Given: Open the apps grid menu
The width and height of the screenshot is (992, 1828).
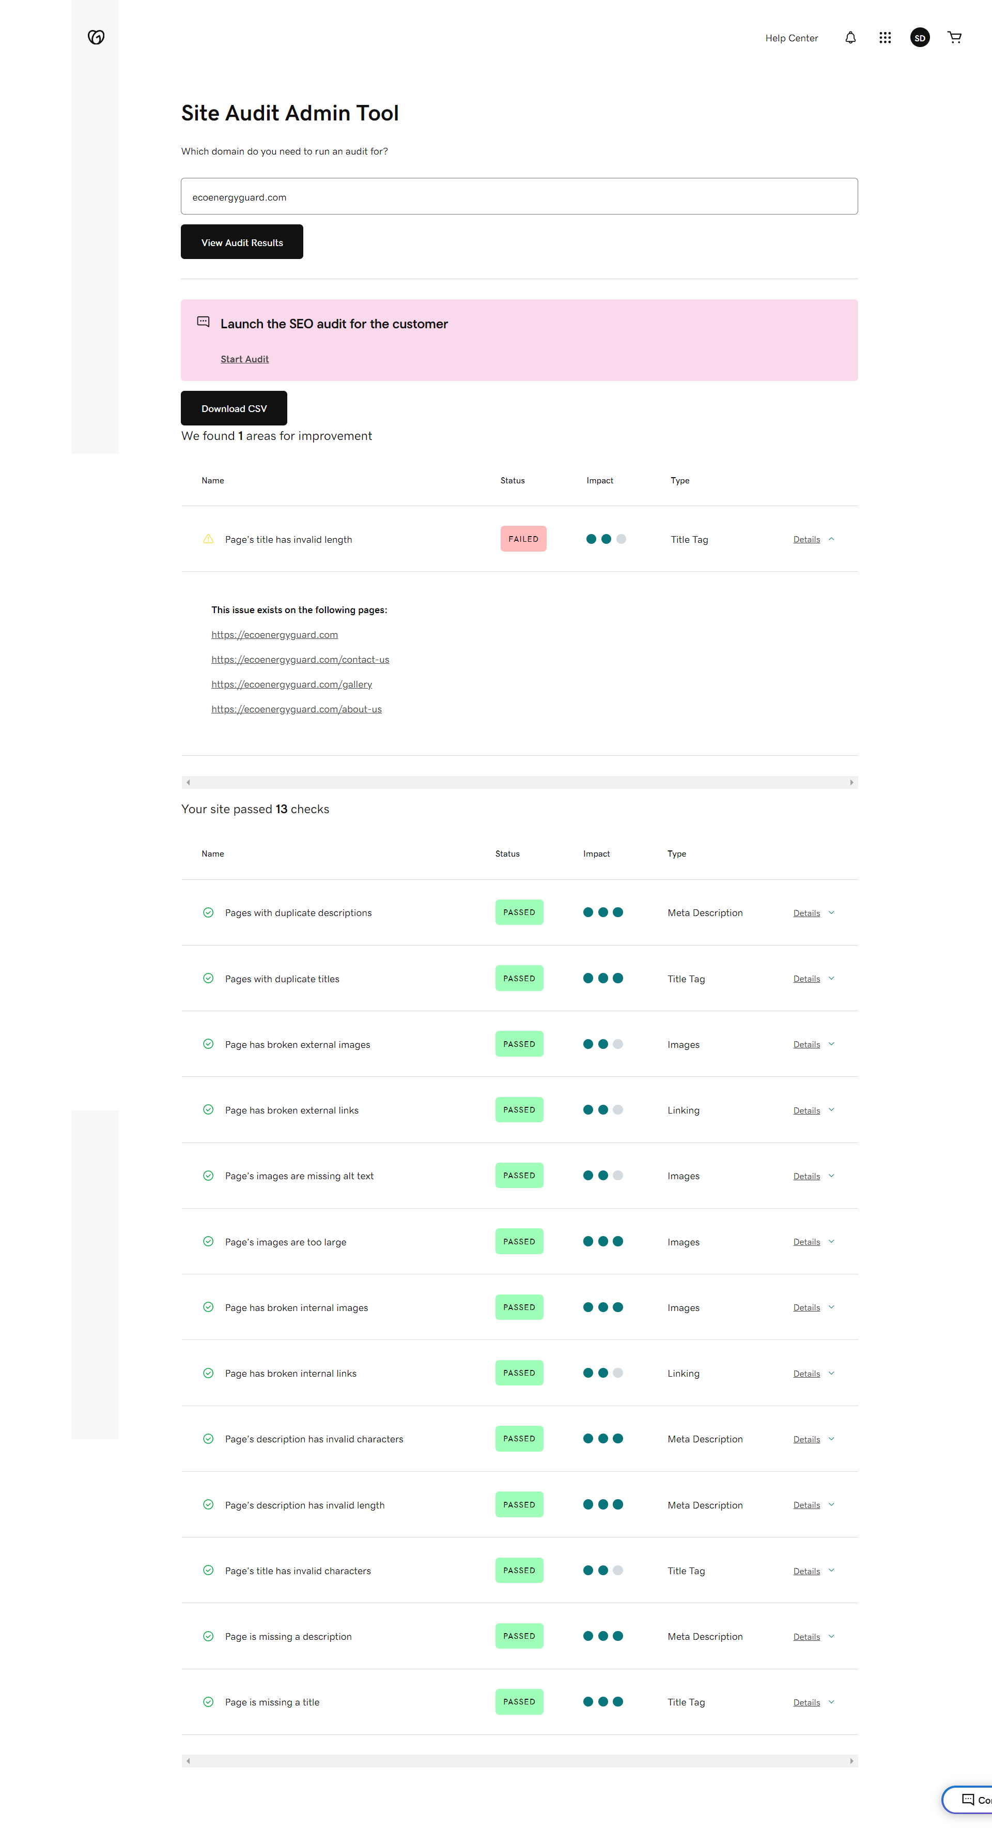Looking at the screenshot, I should click(885, 38).
